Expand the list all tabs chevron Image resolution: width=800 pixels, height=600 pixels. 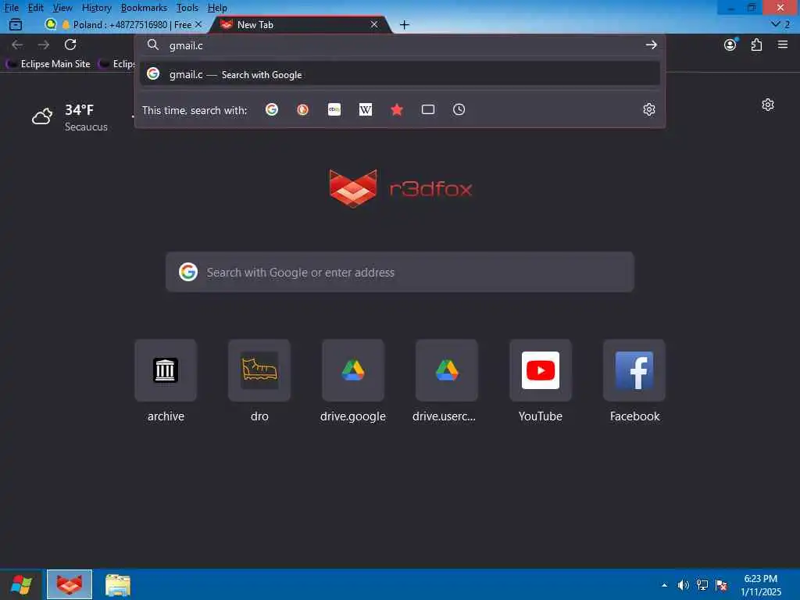(x=780, y=24)
